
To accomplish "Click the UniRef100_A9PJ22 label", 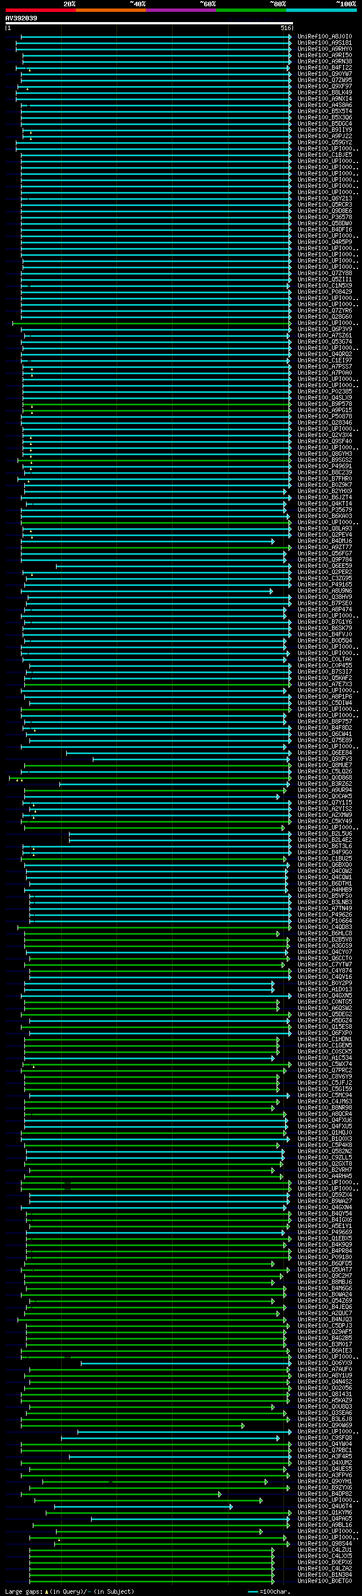I will [325, 136].
